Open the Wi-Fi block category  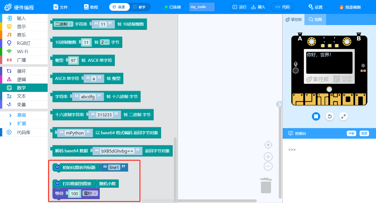click(x=24, y=52)
